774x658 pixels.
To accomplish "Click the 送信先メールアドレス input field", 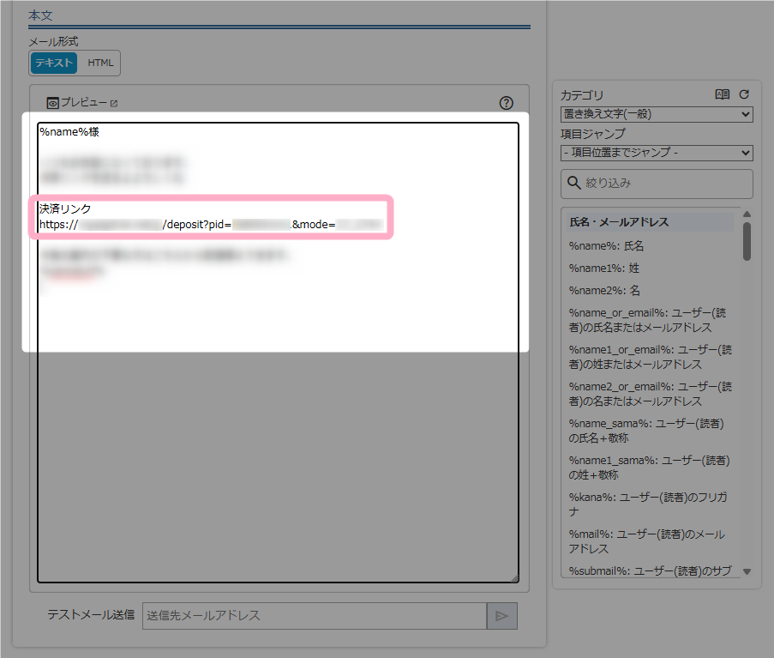I will tap(315, 615).
